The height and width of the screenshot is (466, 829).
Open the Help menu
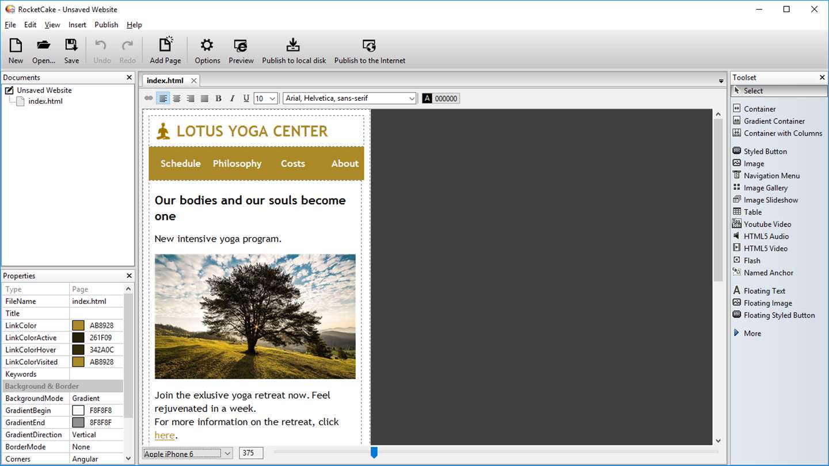tap(134, 25)
